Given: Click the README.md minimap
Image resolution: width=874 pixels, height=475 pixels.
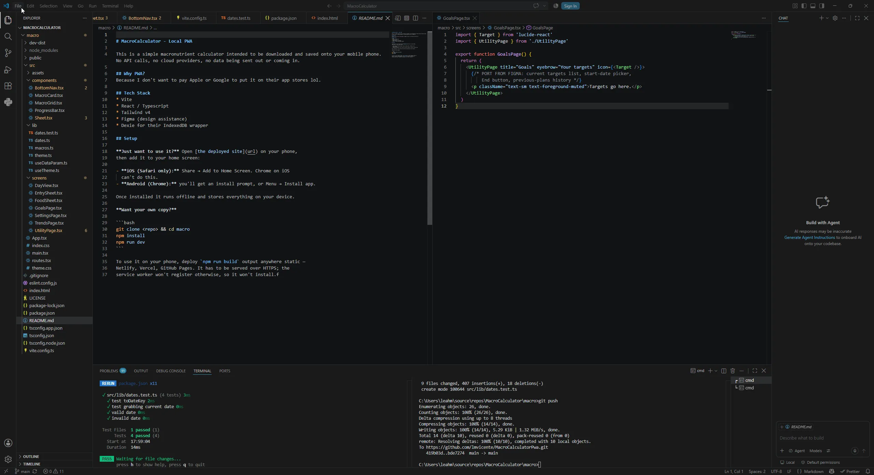Looking at the screenshot, I should tap(409, 44).
